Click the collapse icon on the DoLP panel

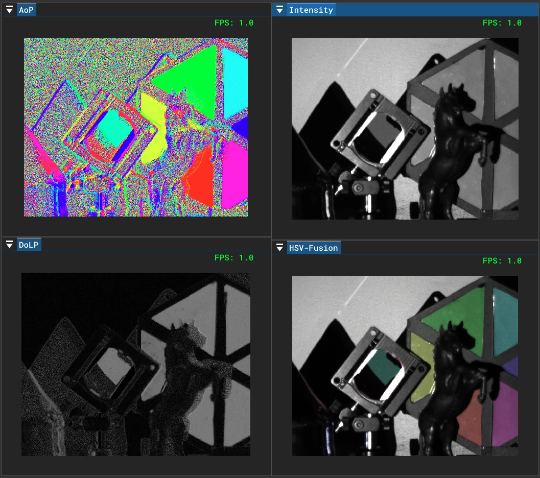tap(9, 244)
